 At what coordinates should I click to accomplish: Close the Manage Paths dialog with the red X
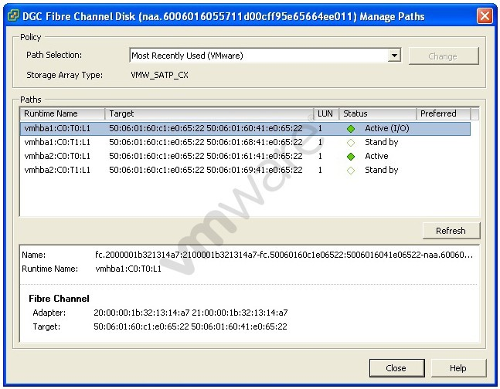[x=485, y=15]
